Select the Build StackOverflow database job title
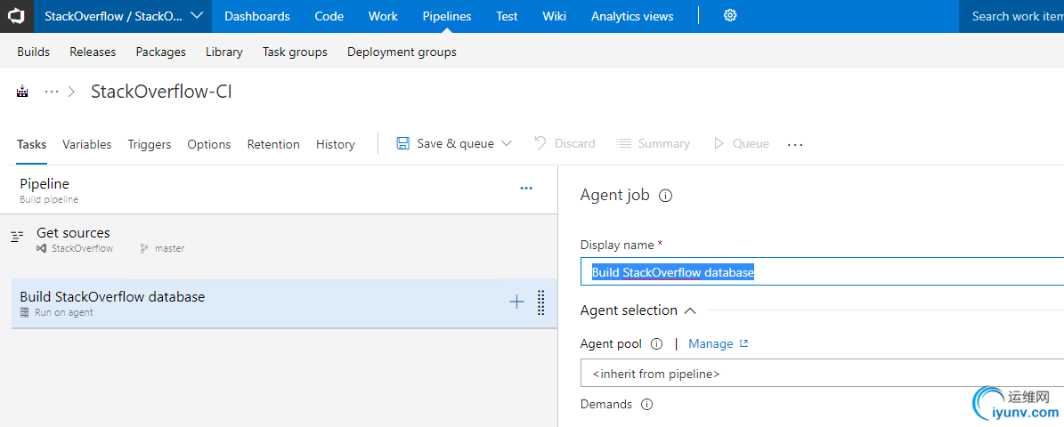 click(112, 297)
